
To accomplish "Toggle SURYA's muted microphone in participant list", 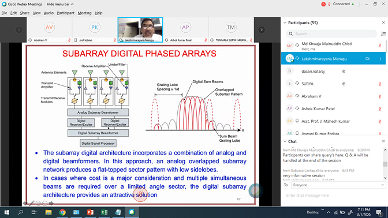I will click(x=379, y=84).
